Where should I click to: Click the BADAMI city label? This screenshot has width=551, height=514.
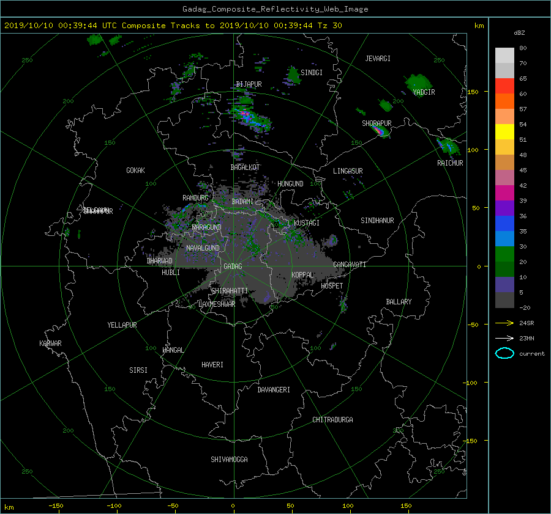tap(242, 202)
